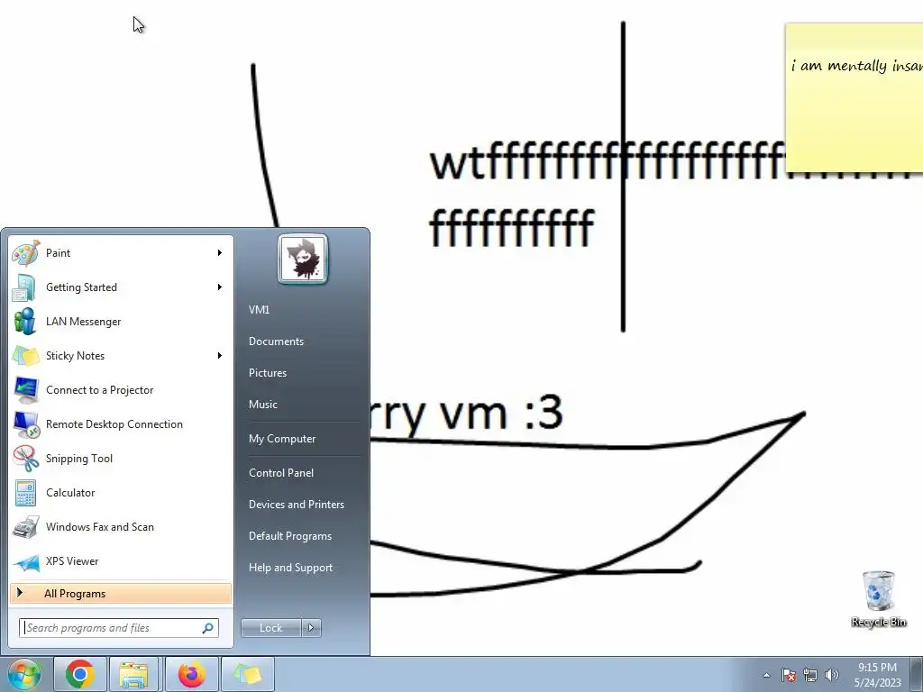Launch the Calculator icon
This screenshot has height=692, width=923.
(24, 493)
